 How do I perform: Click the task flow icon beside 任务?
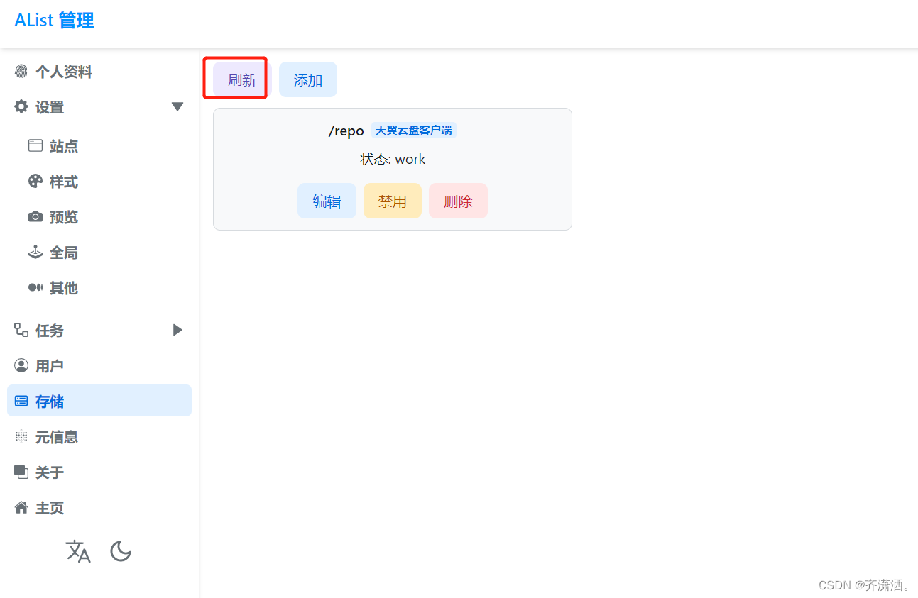coord(21,330)
